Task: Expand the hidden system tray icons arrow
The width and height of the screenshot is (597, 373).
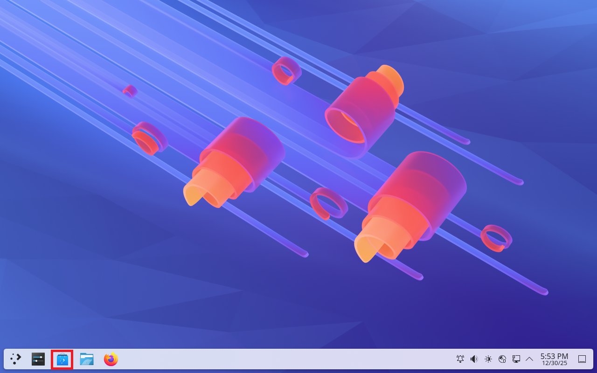Action: pos(529,359)
